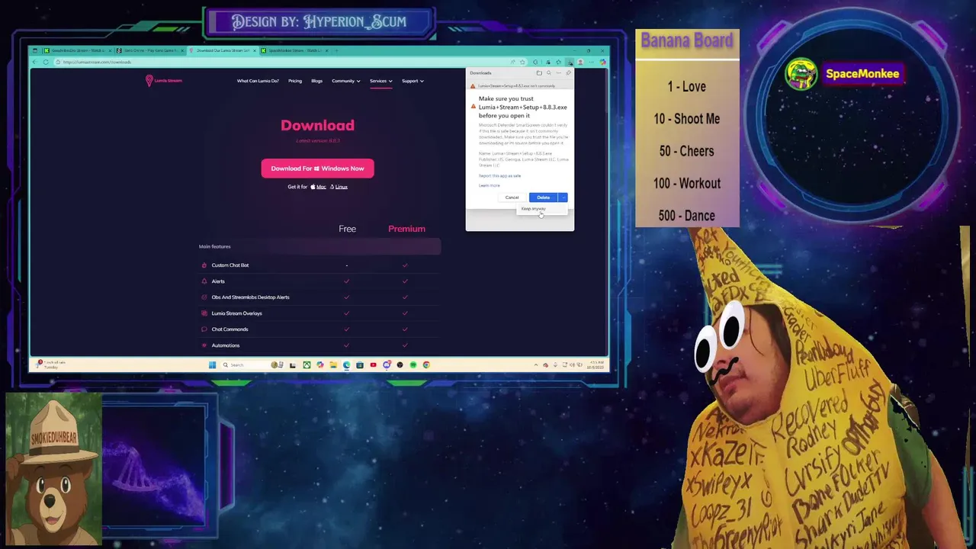Click Cancel in download warning
This screenshot has height=549, width=976.
coord(512,197)
